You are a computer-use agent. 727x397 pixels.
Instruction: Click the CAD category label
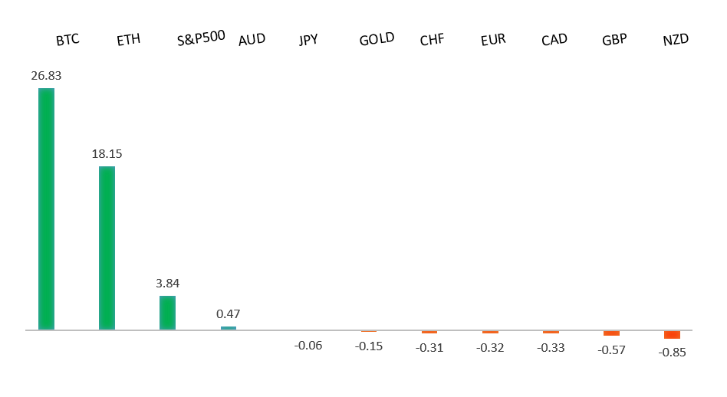[x=554, y=39]
